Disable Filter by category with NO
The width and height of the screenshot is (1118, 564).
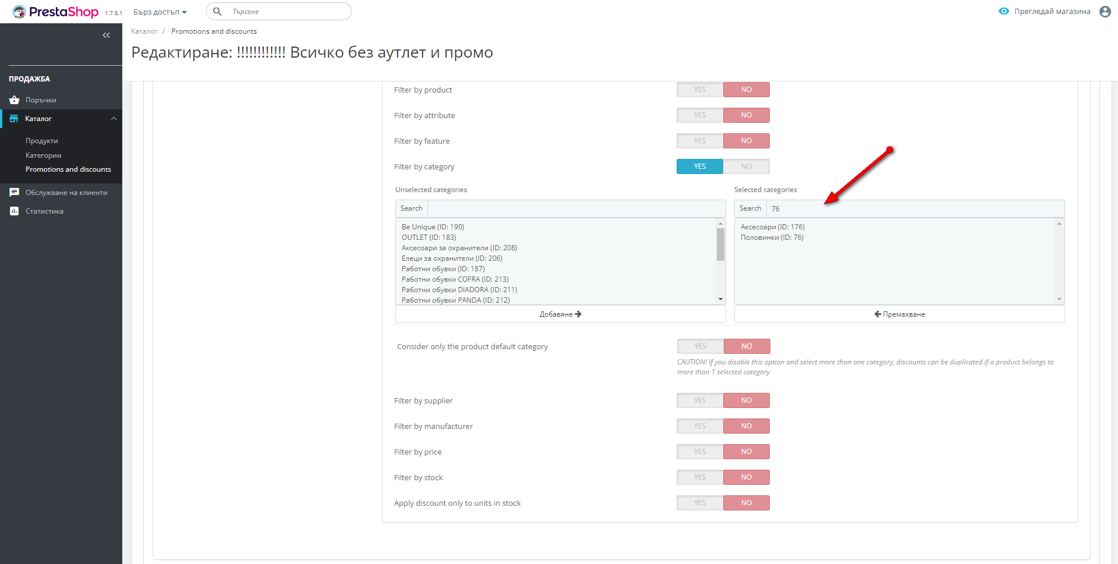coord(746,166)
